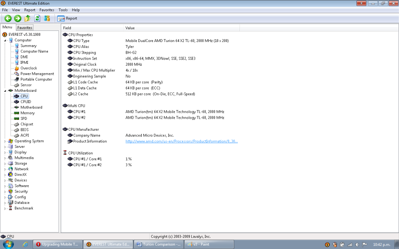
Task: Open the IPMI page
Action: click(x=25, y=63)
